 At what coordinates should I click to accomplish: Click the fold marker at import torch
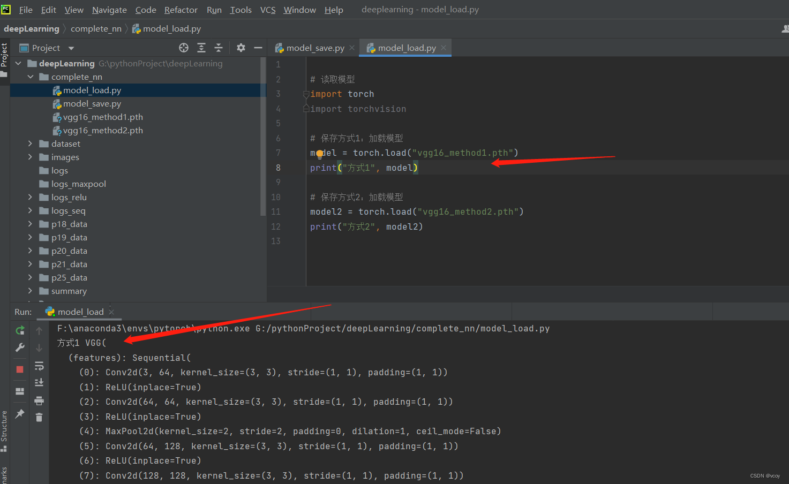tap(306, 94)
